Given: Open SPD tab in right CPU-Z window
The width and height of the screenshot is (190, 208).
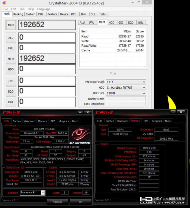Looking at the screenshot, I should [x=146, y=121].
